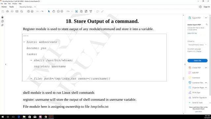Screen dimensions: 211x119
Task: Click the blue Select File button
Action: pyautogui.click(x=197, y=60)
